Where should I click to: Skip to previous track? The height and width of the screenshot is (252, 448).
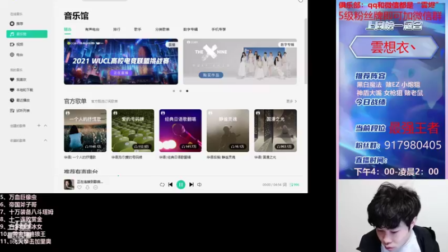pos(170,185)
